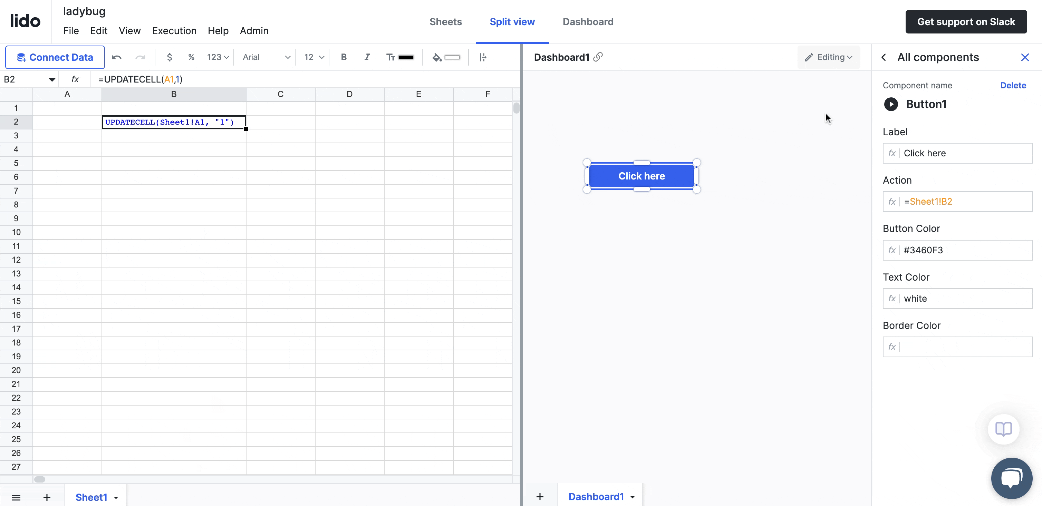This screenshot has height=506, width=1042.
Task: Open the fill color bucket tool
Action: (437, 57)
